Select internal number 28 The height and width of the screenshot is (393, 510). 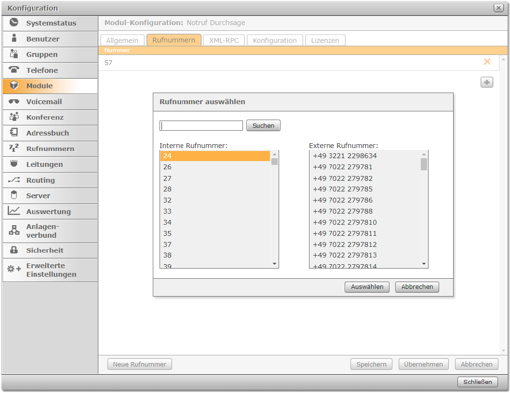[x=215, y=189]
